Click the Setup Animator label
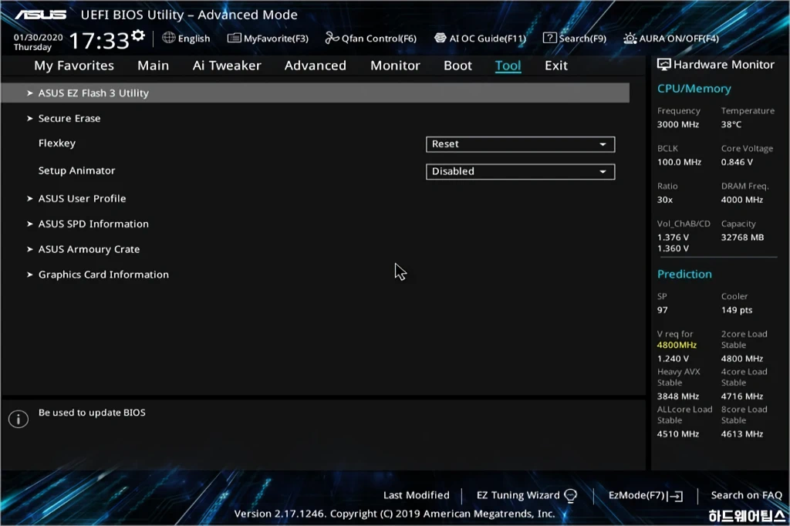The height and width of the screenshot is (526, 790). pos(76,170)
